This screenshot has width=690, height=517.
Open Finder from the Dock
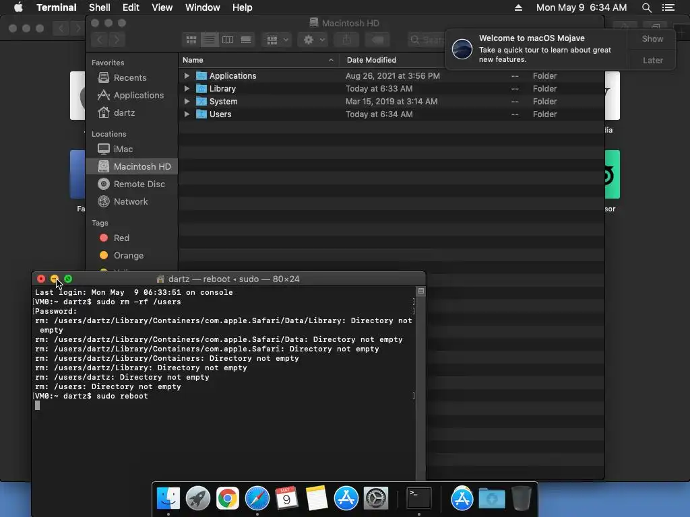(x=168, y=498)
